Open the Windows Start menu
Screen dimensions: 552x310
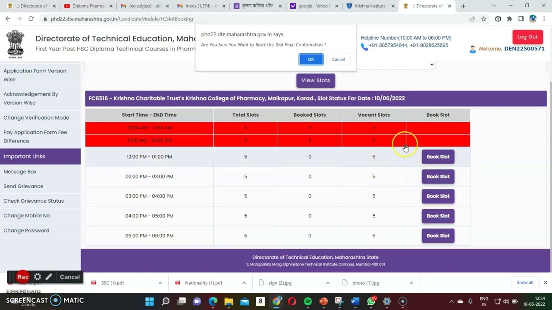tap(150, 301)
